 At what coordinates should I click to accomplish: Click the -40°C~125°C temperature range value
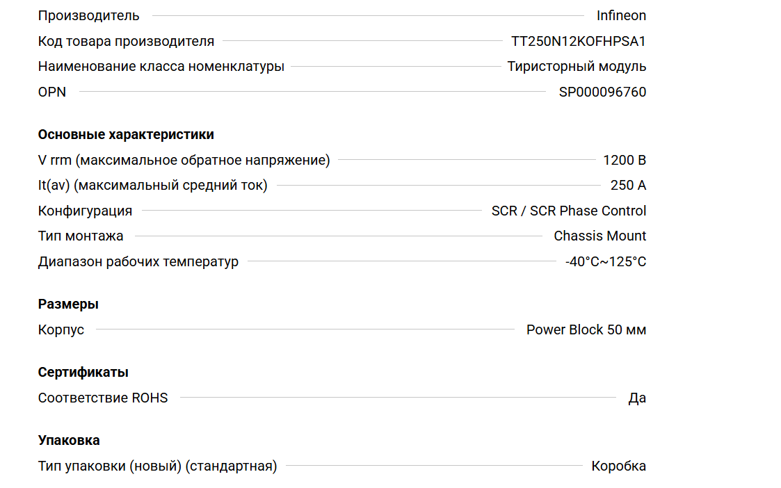click(x=606, y=261)
